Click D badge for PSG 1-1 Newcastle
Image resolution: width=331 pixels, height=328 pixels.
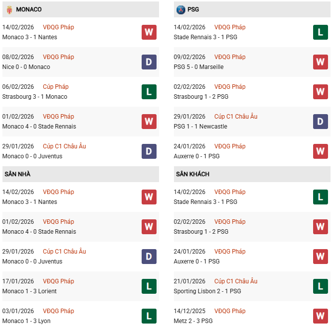point(320,122)
